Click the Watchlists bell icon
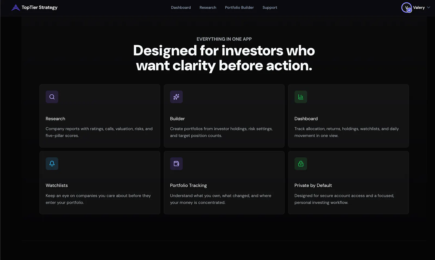This screenshot has height=260, width=435. click(x=52, y=164)
